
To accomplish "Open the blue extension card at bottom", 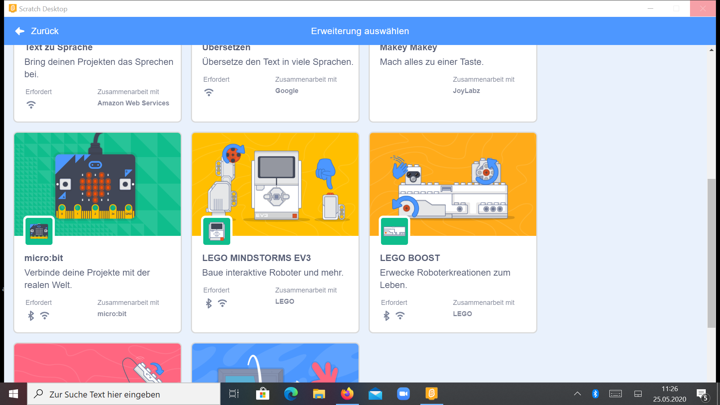I will point(275,363).
